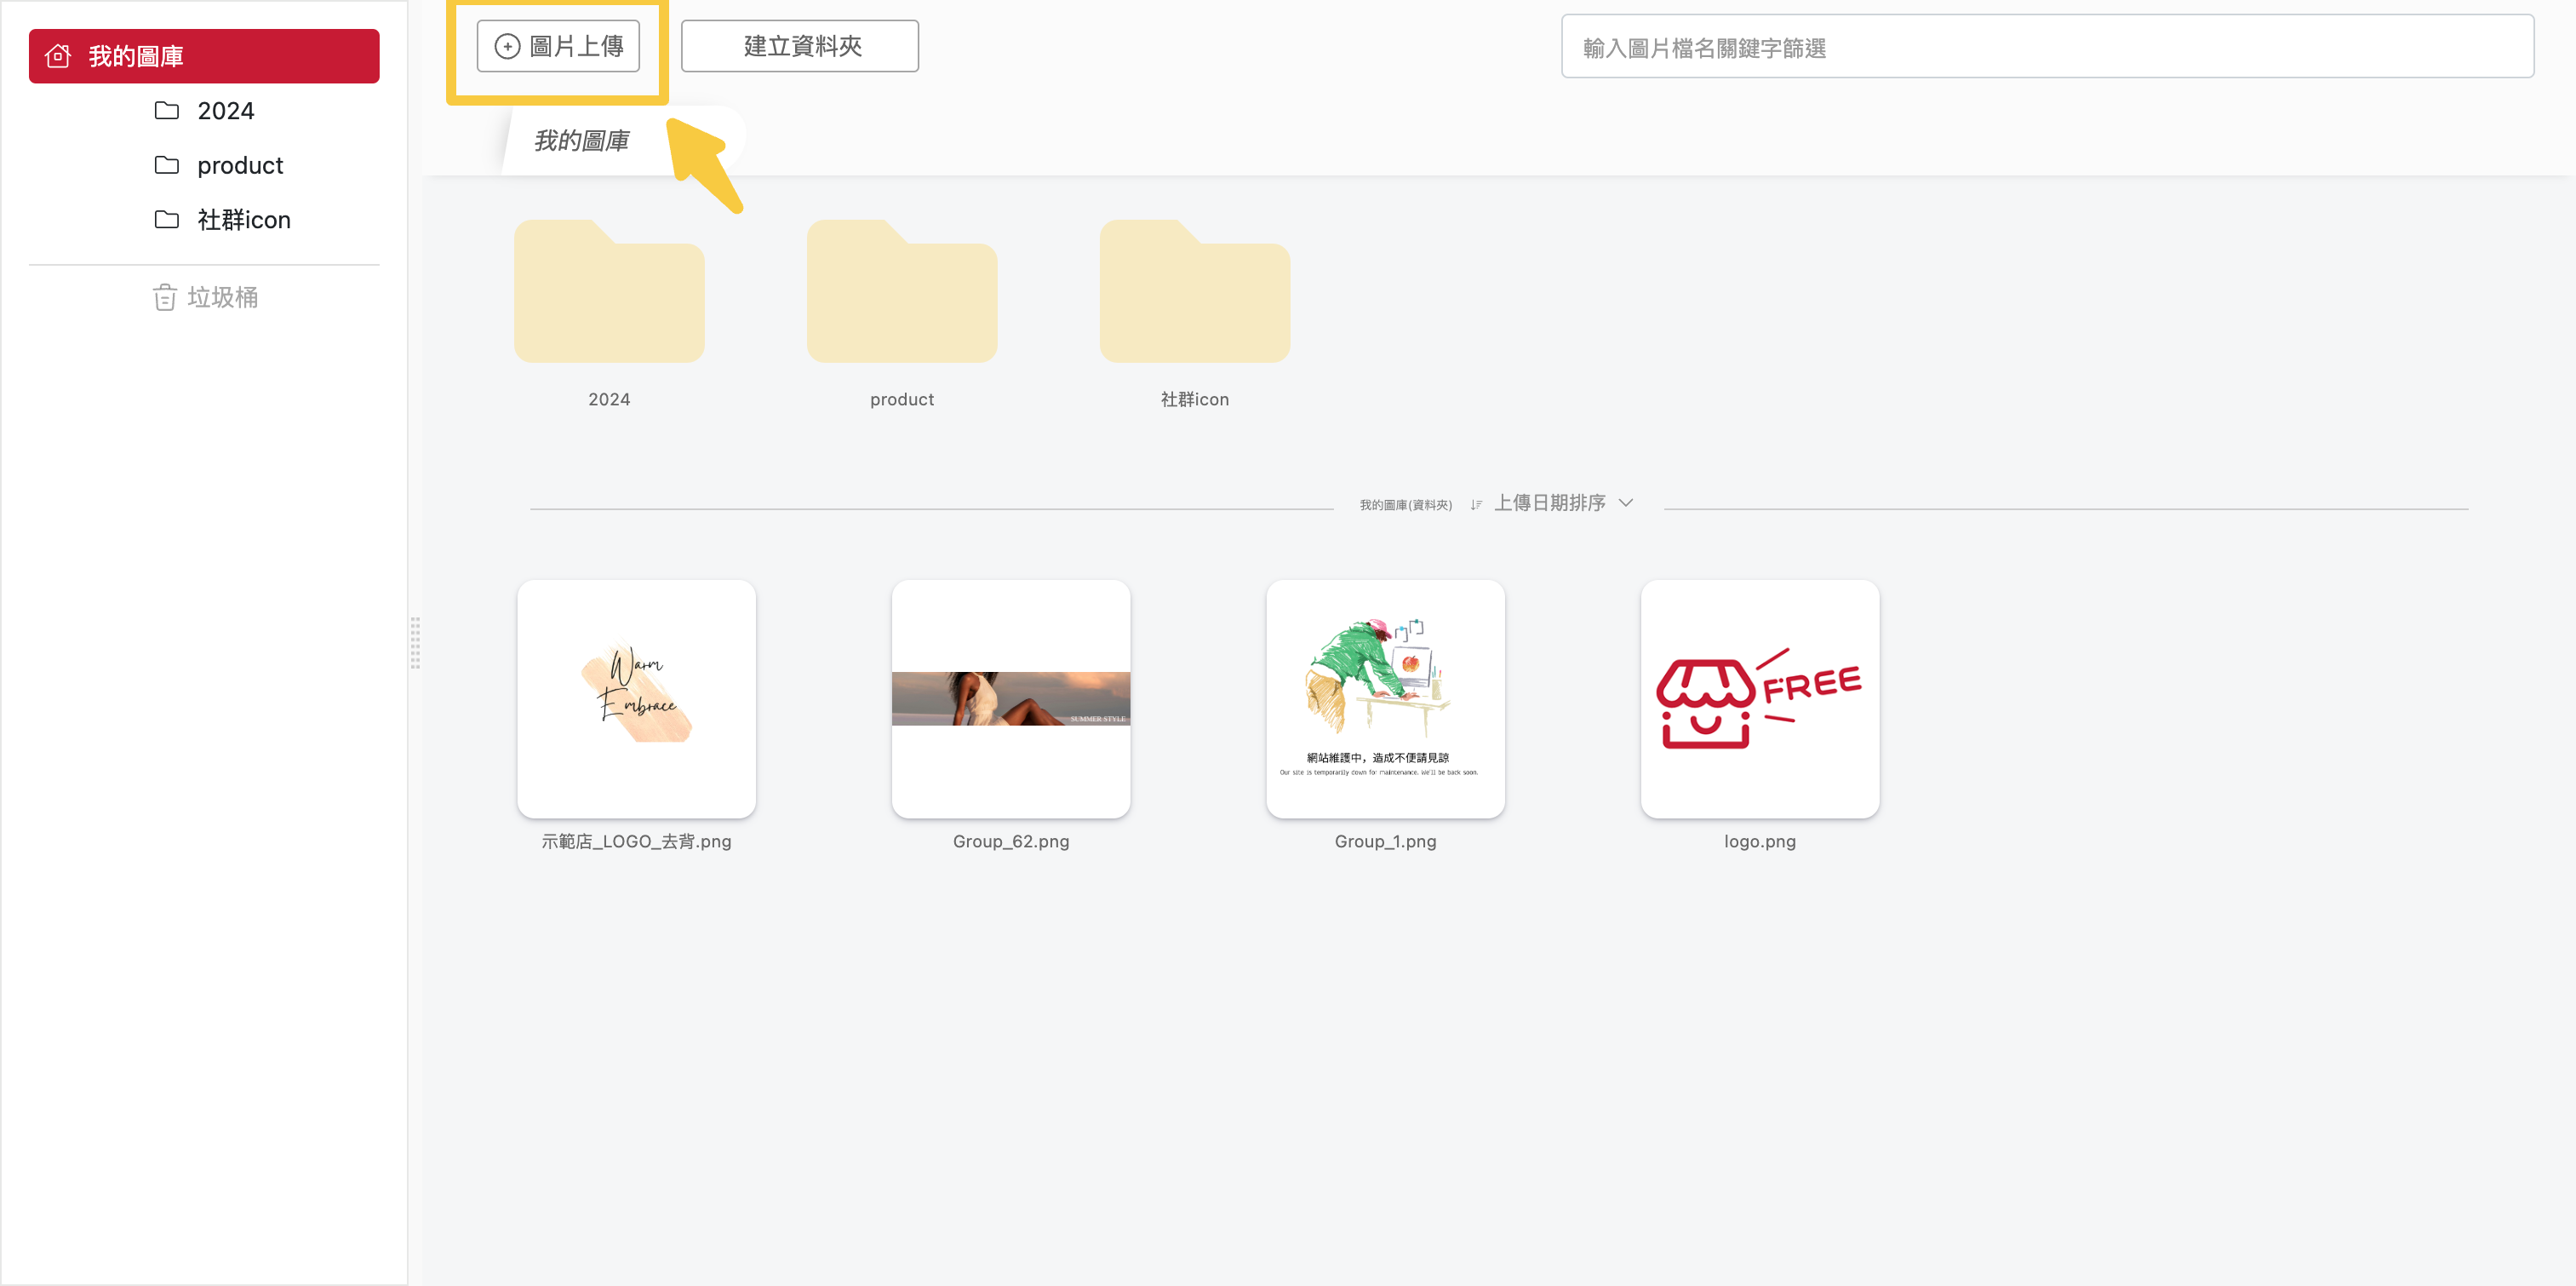Select the Group_1.png maintenance image thumbnail

point(1386,698)
